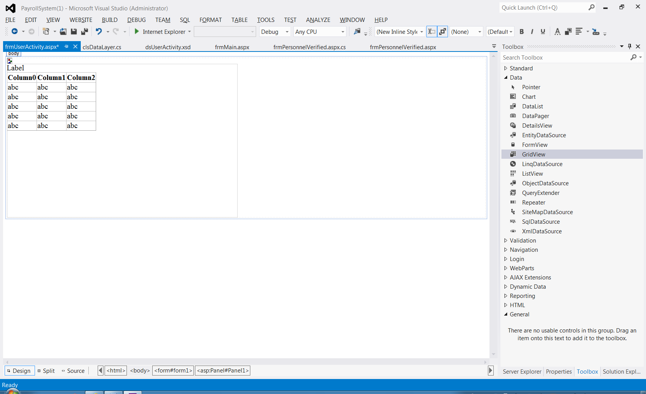Expand the Validation toolbox group
Screen dimensions: 646x394
tap(506, 240)
